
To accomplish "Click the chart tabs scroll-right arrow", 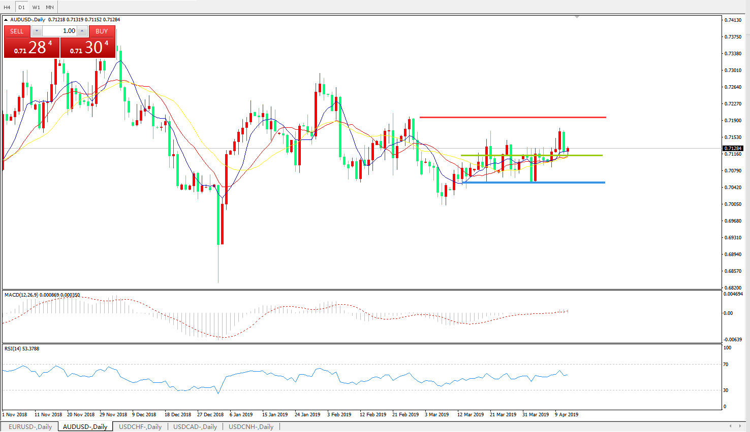I will point(740,426).
